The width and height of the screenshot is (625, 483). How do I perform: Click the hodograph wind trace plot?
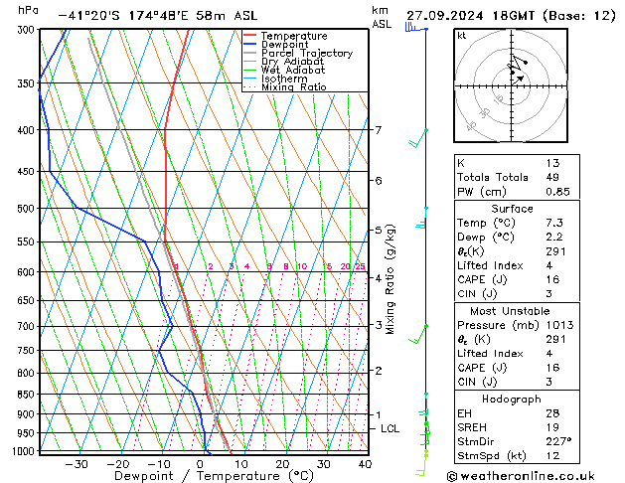518,70
